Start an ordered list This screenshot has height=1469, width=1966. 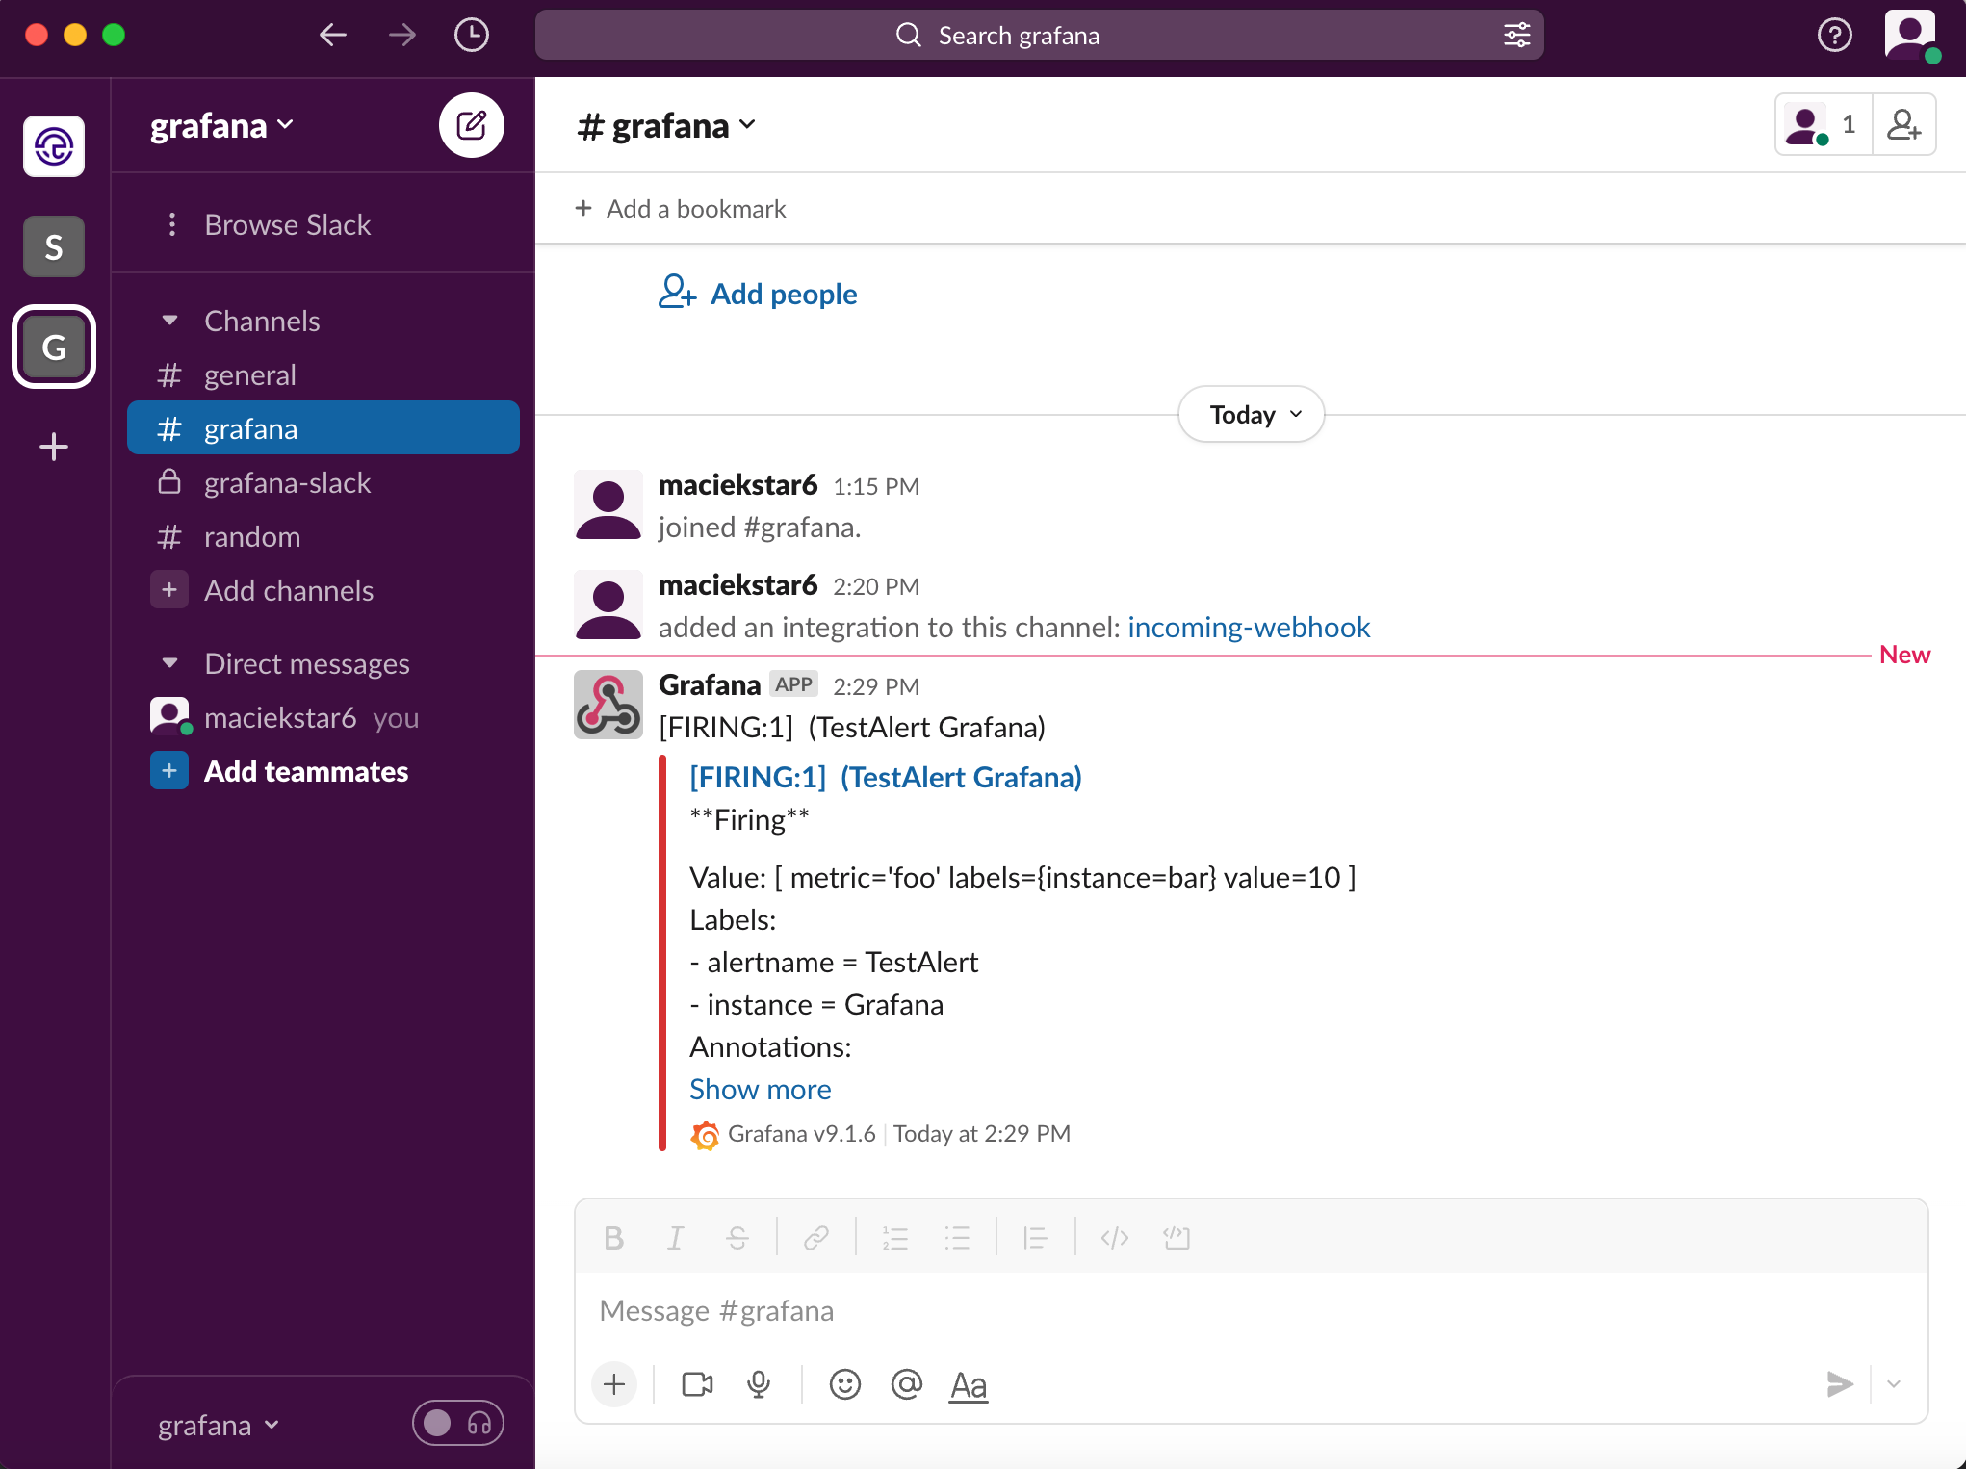(895, 1238)
